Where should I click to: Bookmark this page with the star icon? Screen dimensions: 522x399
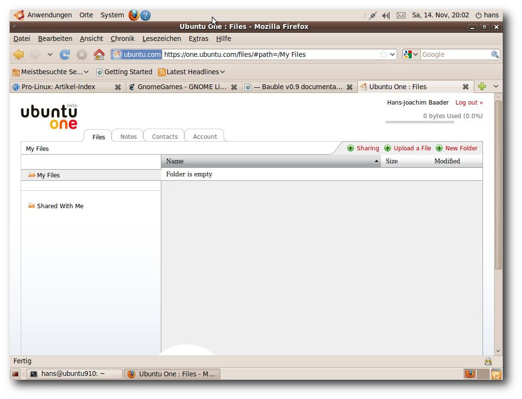click(383, 54)
